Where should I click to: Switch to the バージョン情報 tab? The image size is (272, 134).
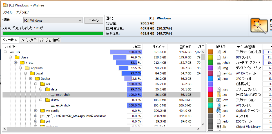point(50,40)
